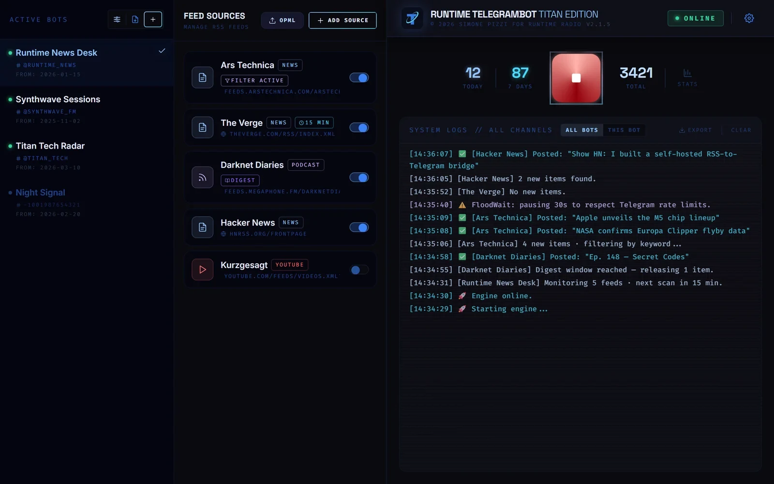Turn off the Darknet Diaries toggle
The image size is (774, 484).
point(359,178)
